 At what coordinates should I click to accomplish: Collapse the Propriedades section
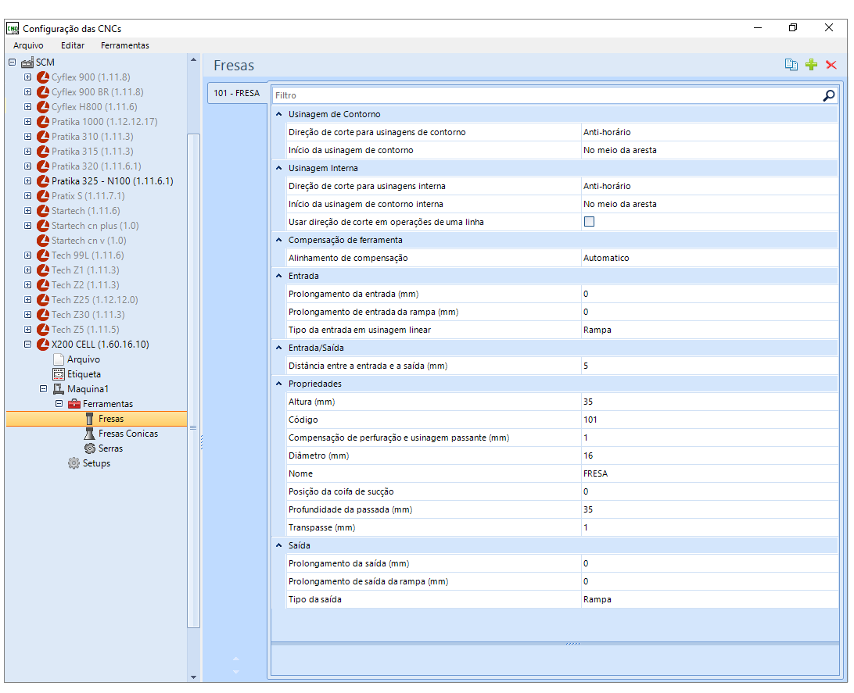coord(279,384)
